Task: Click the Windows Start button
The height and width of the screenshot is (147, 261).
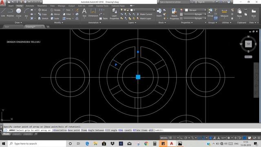Action: coord(4,143)
